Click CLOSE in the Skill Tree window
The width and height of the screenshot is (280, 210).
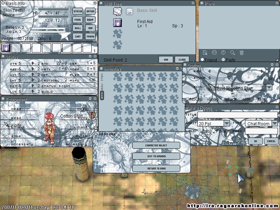click(182, 59)
